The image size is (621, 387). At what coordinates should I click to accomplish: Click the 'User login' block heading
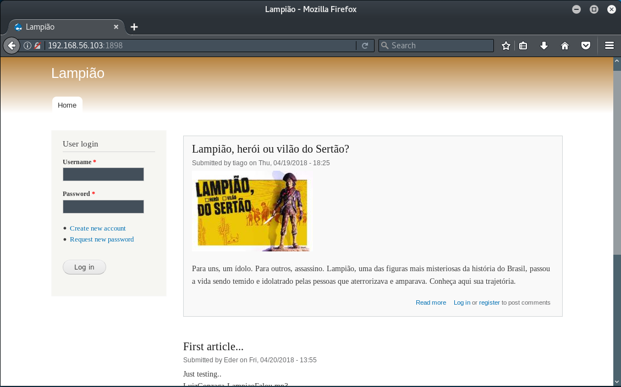tap(80, 144)
